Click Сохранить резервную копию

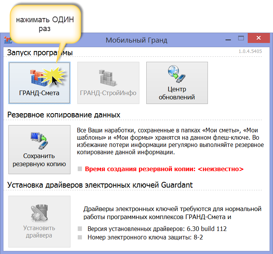point(39,150)
